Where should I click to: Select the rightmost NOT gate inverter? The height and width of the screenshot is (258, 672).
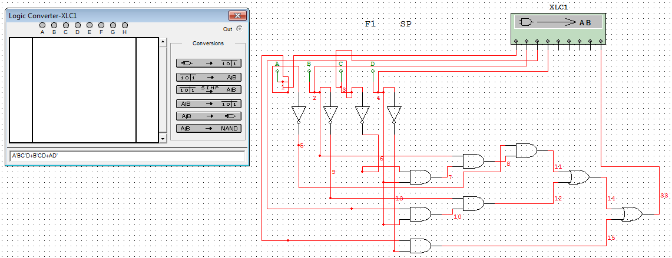click(x=394, y=114)
